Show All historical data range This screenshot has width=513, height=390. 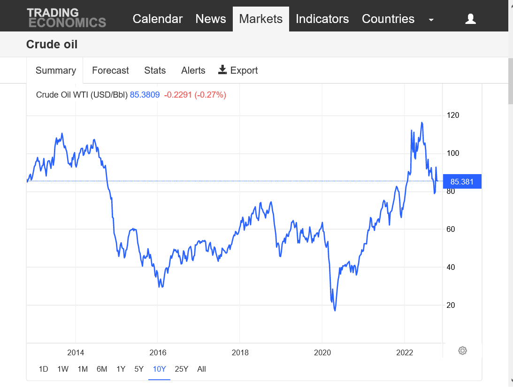[x=201, y=369]
